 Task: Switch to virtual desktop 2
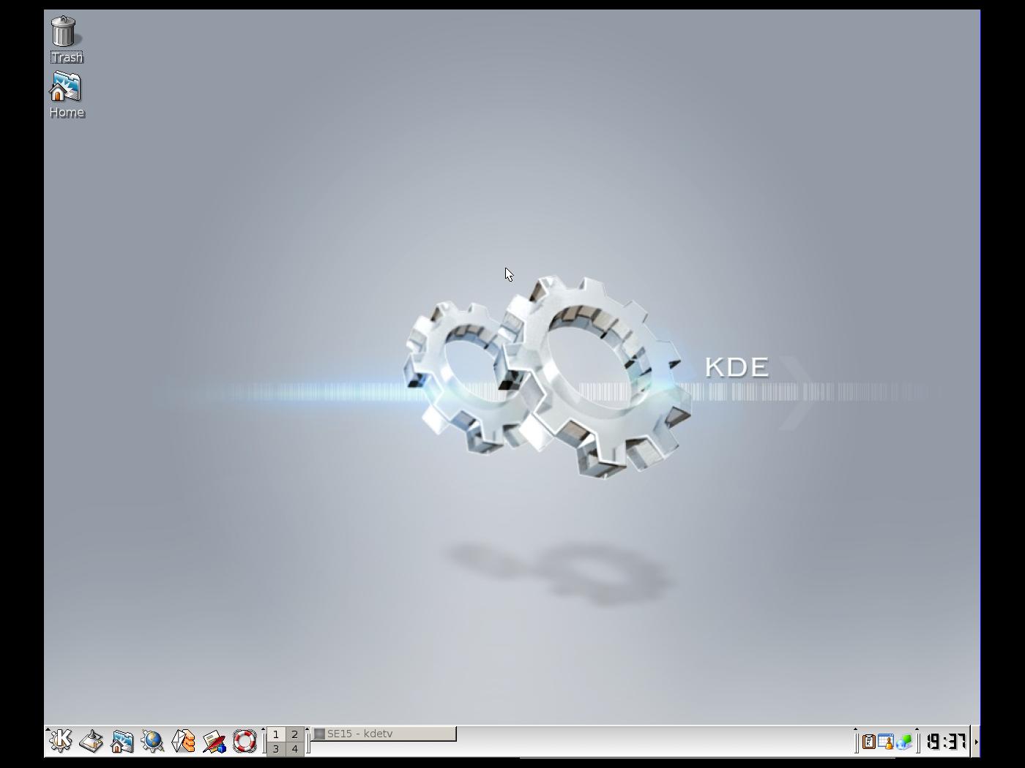pos(295,734)
